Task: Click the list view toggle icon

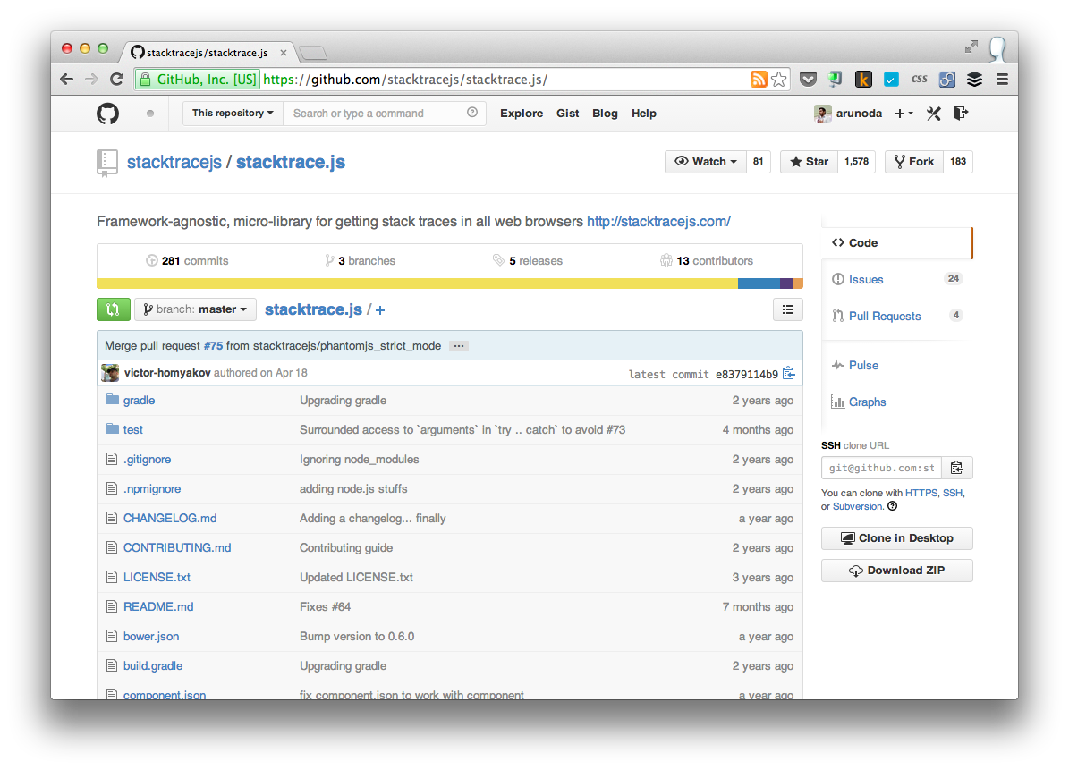Action: point(787,309)
